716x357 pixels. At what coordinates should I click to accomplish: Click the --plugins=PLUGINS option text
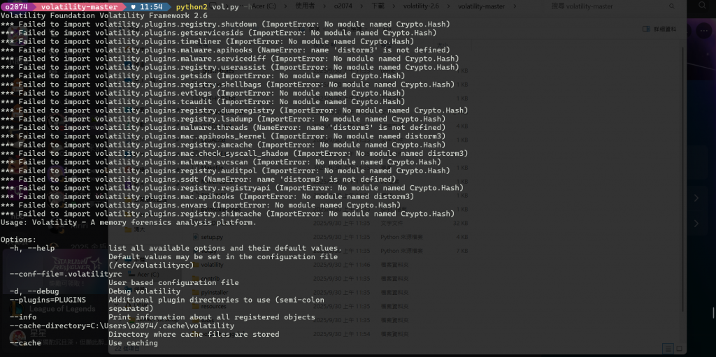(48, 300)
